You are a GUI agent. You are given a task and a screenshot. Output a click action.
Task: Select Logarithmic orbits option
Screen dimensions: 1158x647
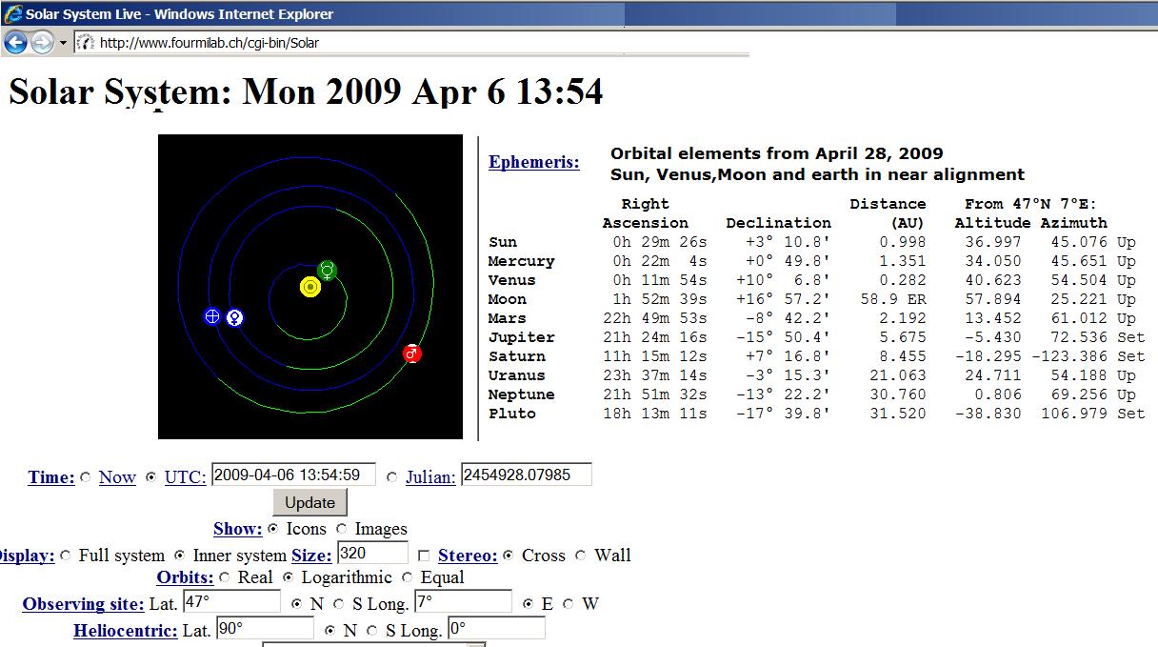(289, 577)
